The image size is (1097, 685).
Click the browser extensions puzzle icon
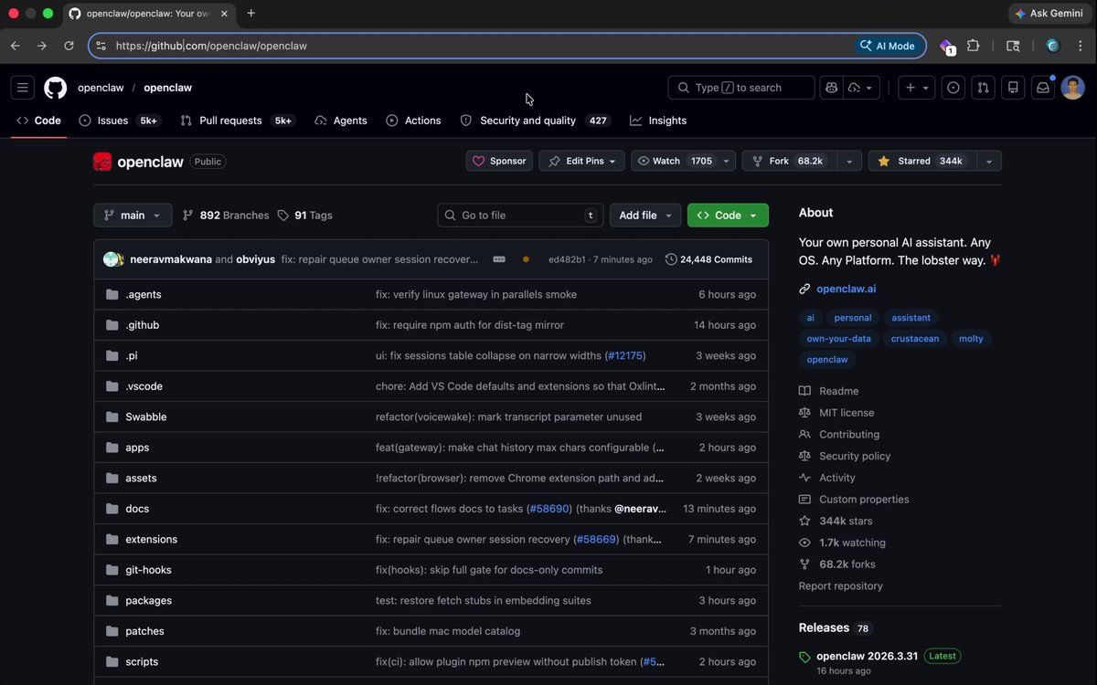click(974, 46)
